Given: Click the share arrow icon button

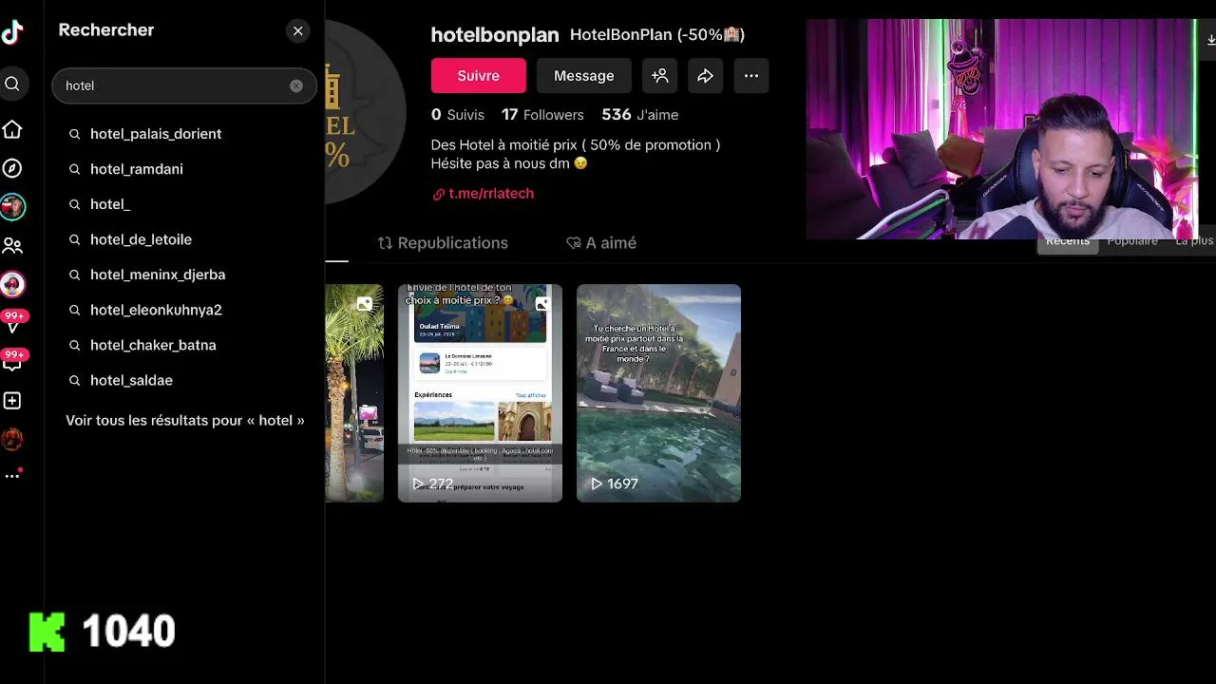Looking at the screenshot, I should click(x=705, y=76).
